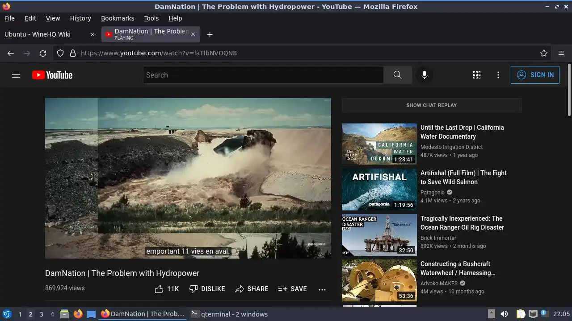Start voice search with microphone icon
The width and height of the screenshot is (572, 321).
[425, 75]
